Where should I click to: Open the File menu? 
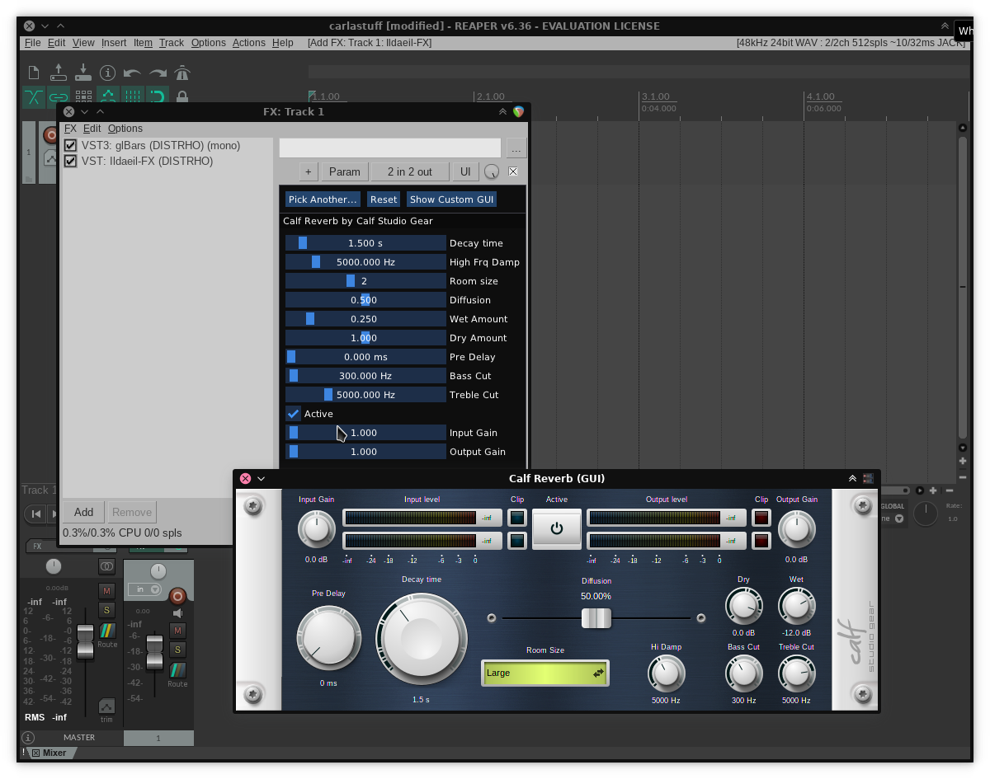[33, 43]
